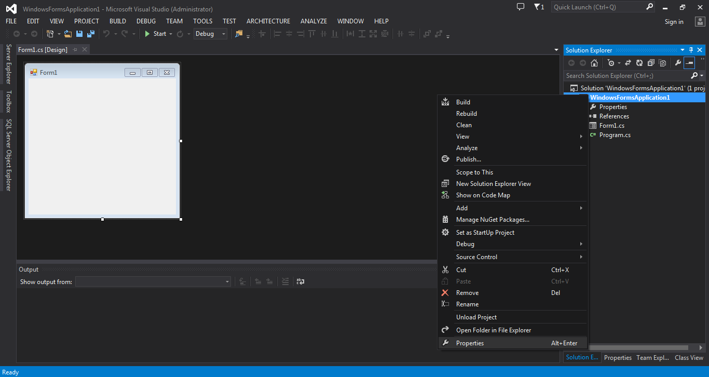The height and width of the screenshot is (377, 709).
Task: Click the New Project toolbar icon
Action: pyautogui.click(x=50, y=34)
